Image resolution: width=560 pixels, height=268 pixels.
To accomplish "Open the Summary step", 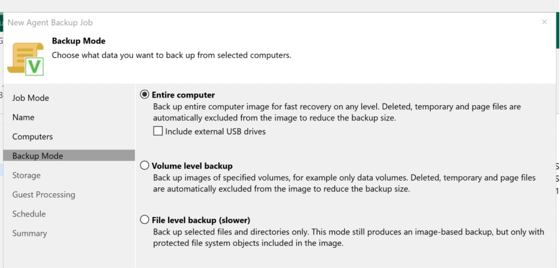I will tap(29, 233).
